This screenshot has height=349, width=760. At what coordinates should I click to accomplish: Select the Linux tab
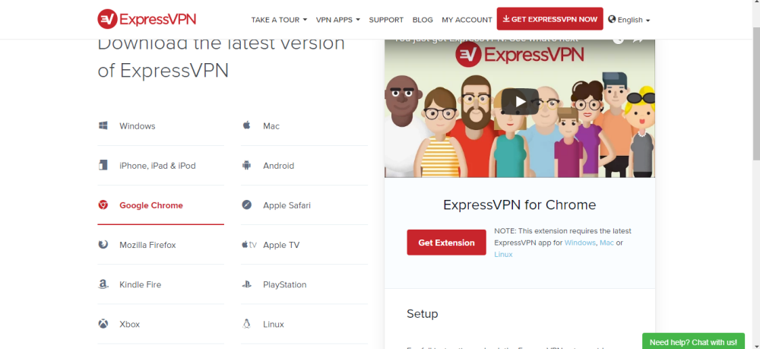(x=305, y=324)
